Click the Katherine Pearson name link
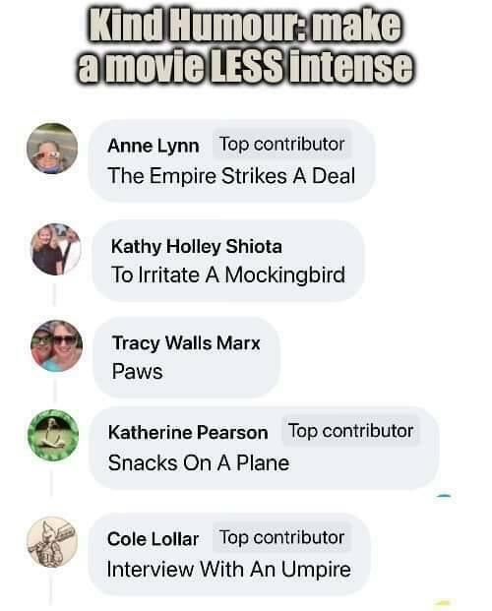This screenshot has width=492, height=611. point(188,432)
